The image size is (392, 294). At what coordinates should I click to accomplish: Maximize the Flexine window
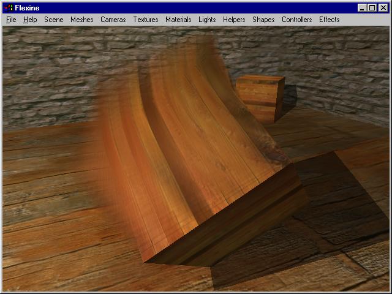click(x=372, y=8)
